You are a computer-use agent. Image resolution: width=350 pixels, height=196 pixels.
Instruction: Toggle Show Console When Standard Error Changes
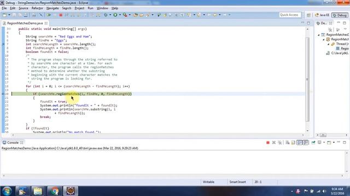click(306, 143)
